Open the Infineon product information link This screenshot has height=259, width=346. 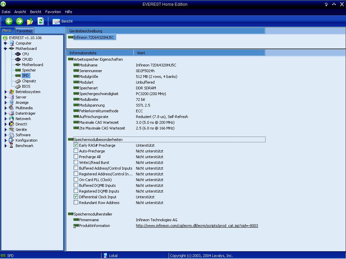coord(197,226)
